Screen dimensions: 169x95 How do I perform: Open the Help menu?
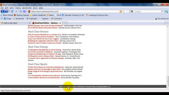click(41, 8)
